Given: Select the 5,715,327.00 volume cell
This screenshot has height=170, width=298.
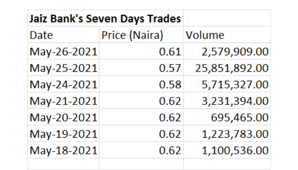Looking at the screenshot, I should coord(227,85).
